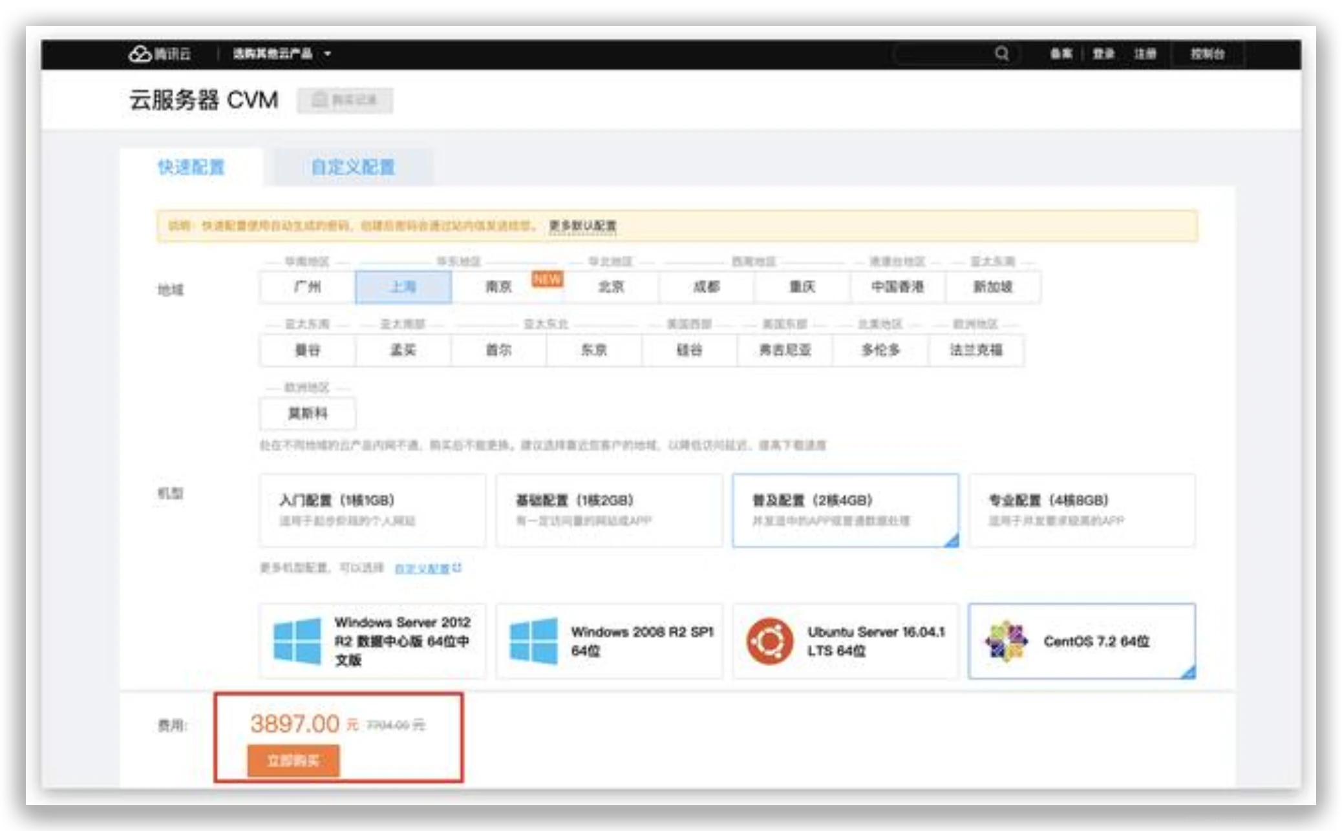Viewport: 1342px width, 831px height.
Task: Select the 广州 region
Action: 308,287
